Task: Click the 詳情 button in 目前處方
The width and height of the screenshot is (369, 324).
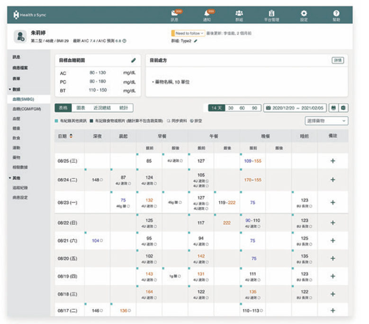Action: click(338, 60)
